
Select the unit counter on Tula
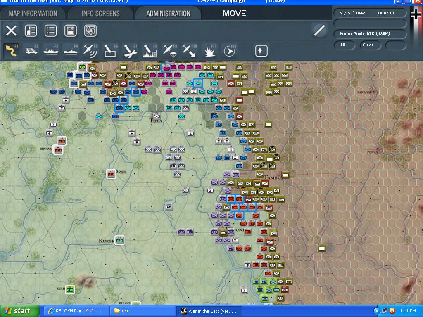click(x=157, y=116)
